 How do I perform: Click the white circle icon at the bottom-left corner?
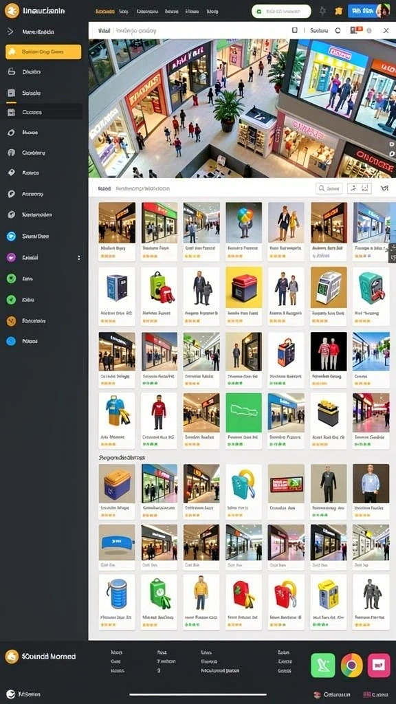point(11,694)
